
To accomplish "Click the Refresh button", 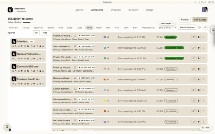I will coord(185,20).
